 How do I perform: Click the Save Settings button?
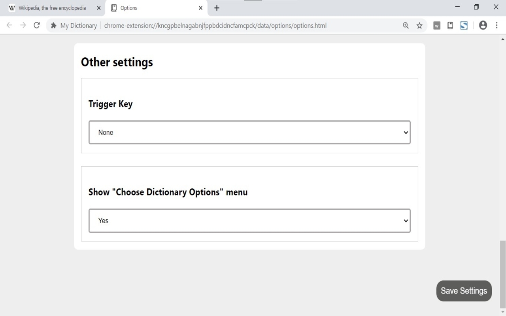(464, 291)
